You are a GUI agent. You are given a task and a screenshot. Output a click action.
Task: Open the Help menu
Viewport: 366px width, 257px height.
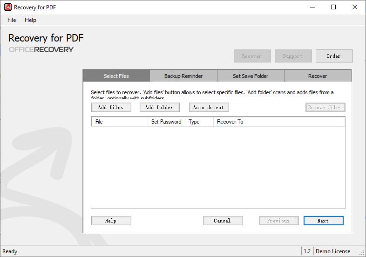point(30,20)
